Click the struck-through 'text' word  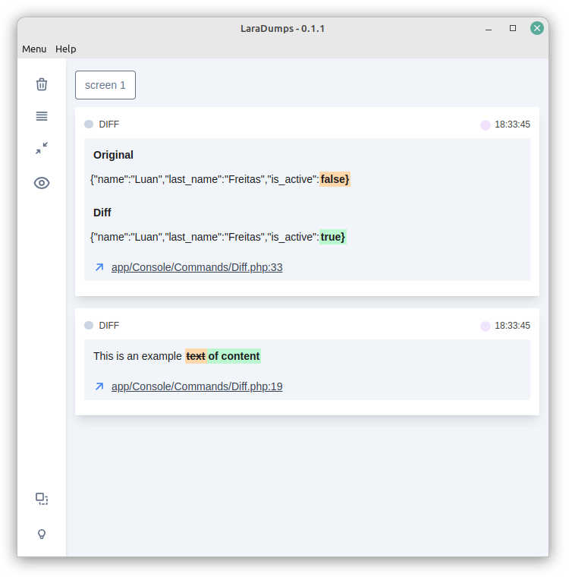(196, 356)
